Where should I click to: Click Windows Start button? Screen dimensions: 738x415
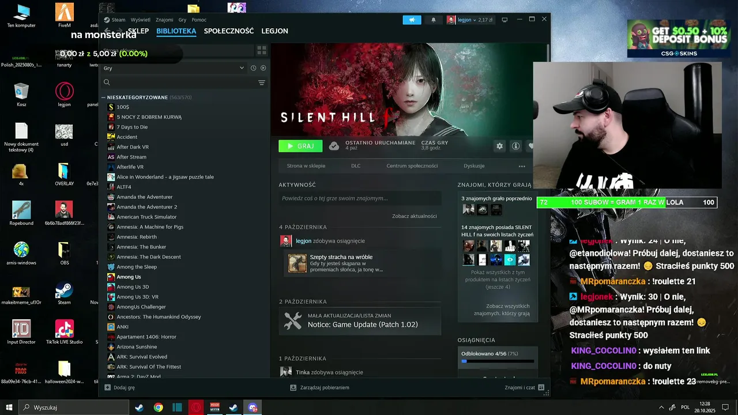9,408
